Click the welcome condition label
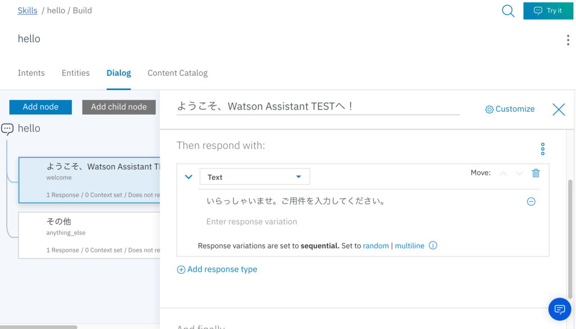This screenshot has height=329, width=576. (x=58, y=178)
